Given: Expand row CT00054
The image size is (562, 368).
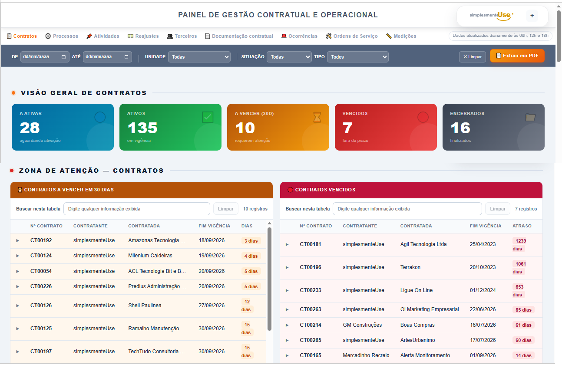Looking at the screenshot, I should [18, 271].
